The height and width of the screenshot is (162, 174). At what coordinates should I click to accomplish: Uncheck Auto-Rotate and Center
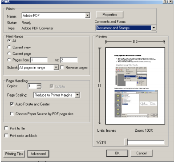tap(12, 104)
